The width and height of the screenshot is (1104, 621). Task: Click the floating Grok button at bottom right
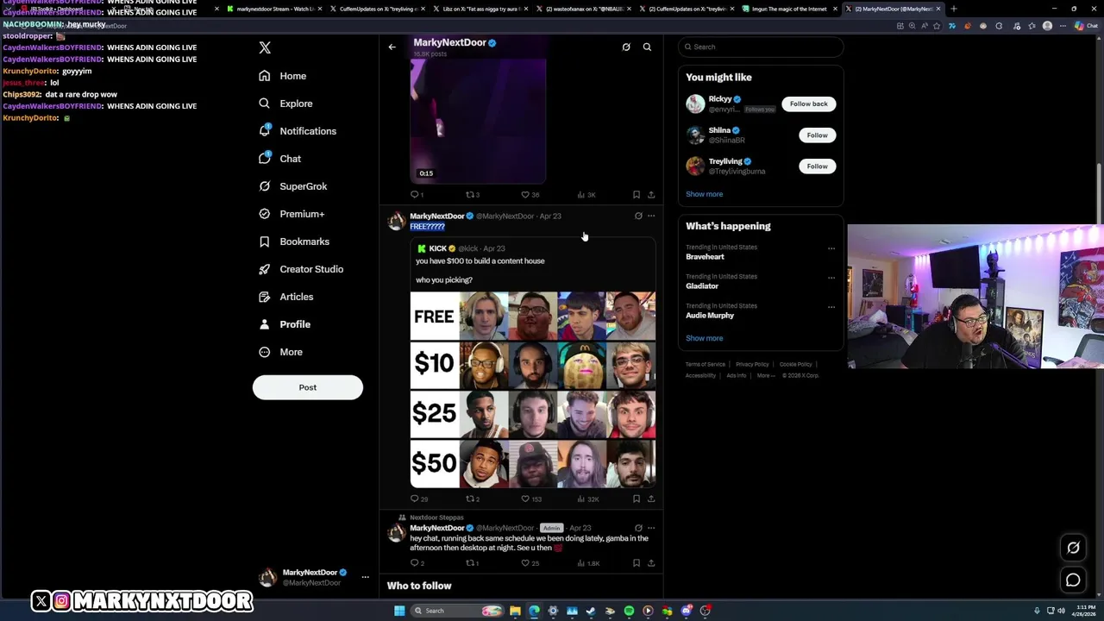[x=1073, y=548]
